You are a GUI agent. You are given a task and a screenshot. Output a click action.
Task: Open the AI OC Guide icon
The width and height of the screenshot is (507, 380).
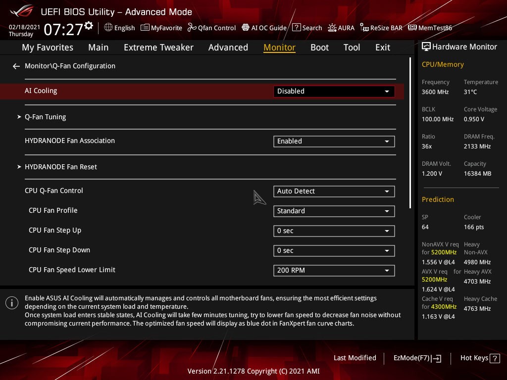point(246,28)
